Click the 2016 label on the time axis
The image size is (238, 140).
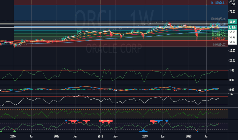[x=13, y=136]
